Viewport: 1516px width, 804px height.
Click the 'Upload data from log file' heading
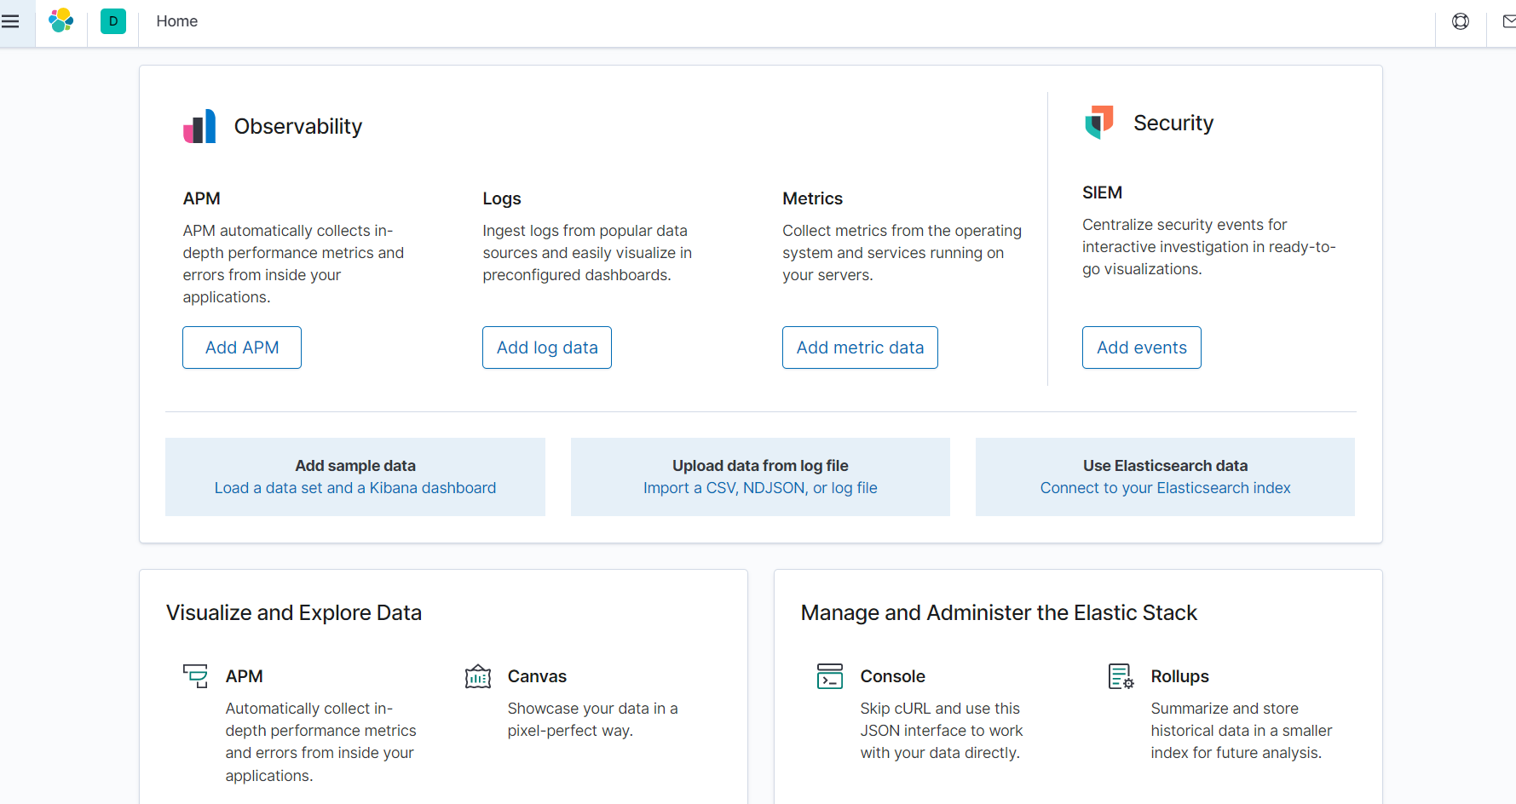click(760, 466)
